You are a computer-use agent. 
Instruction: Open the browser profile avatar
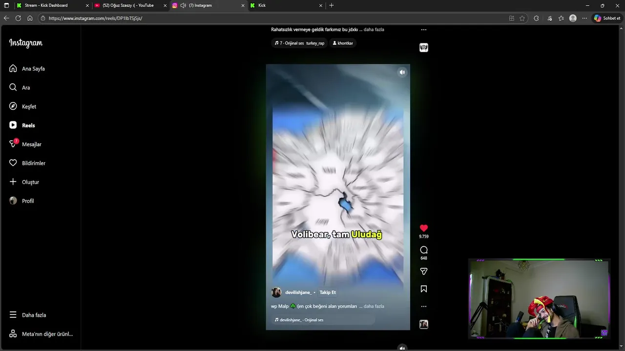[x=573, y=18]
